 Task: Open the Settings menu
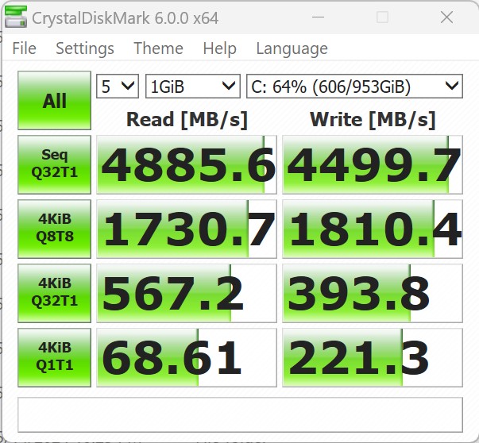tap(85, 48)
